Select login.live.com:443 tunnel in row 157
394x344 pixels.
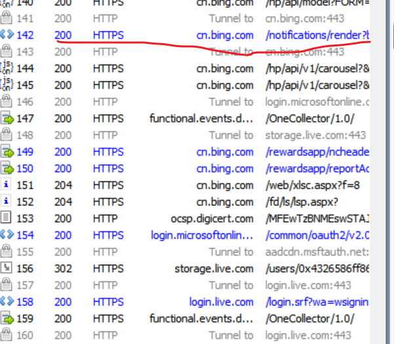(x=308, y=285)
